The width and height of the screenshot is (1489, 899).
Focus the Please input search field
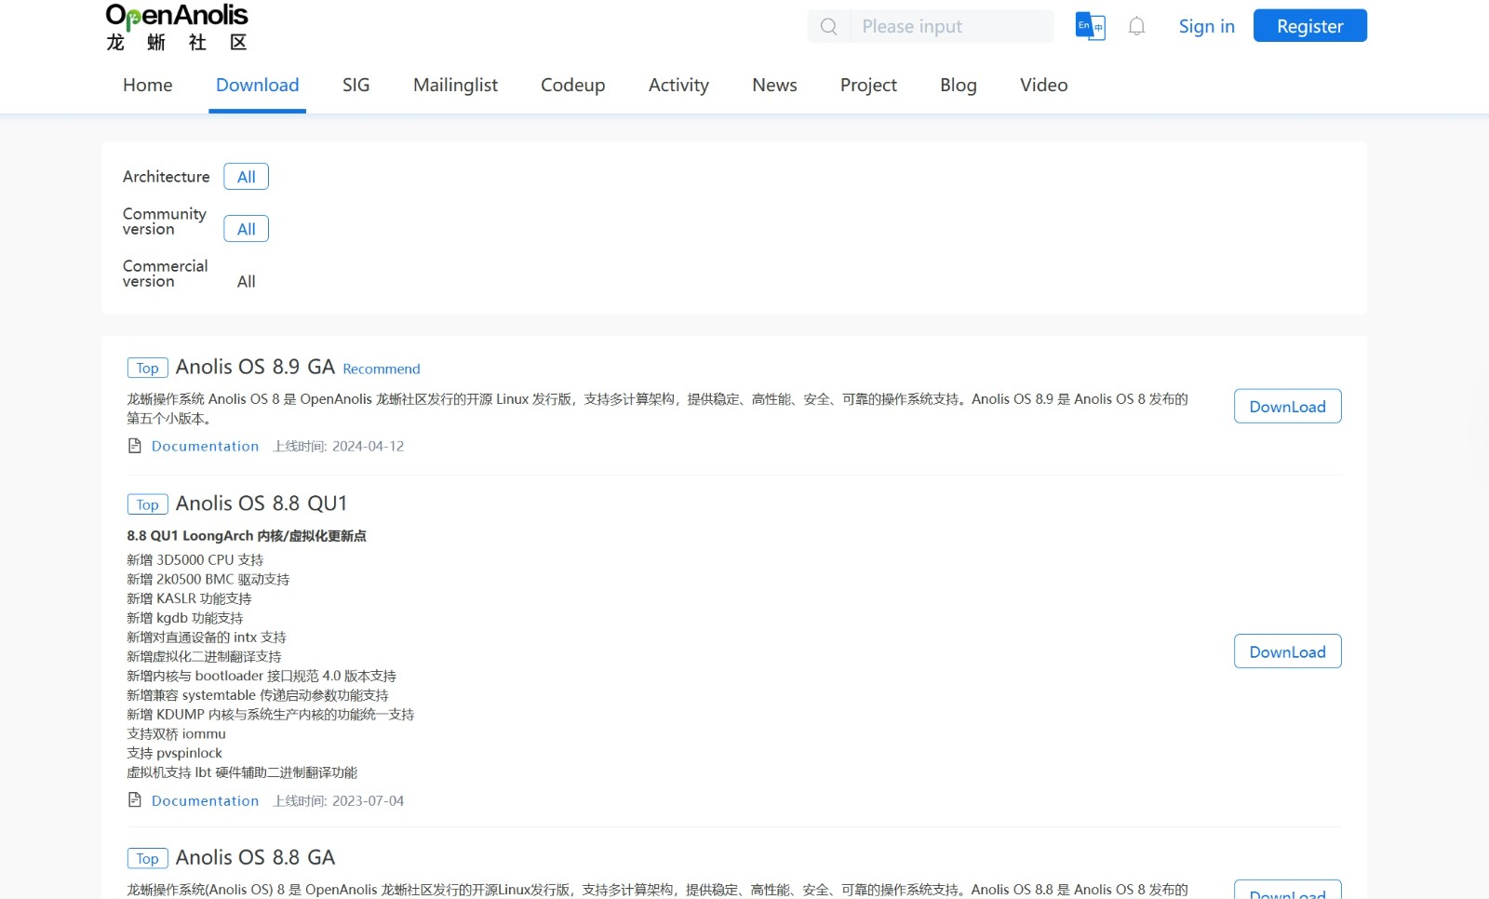pos(951,27)
